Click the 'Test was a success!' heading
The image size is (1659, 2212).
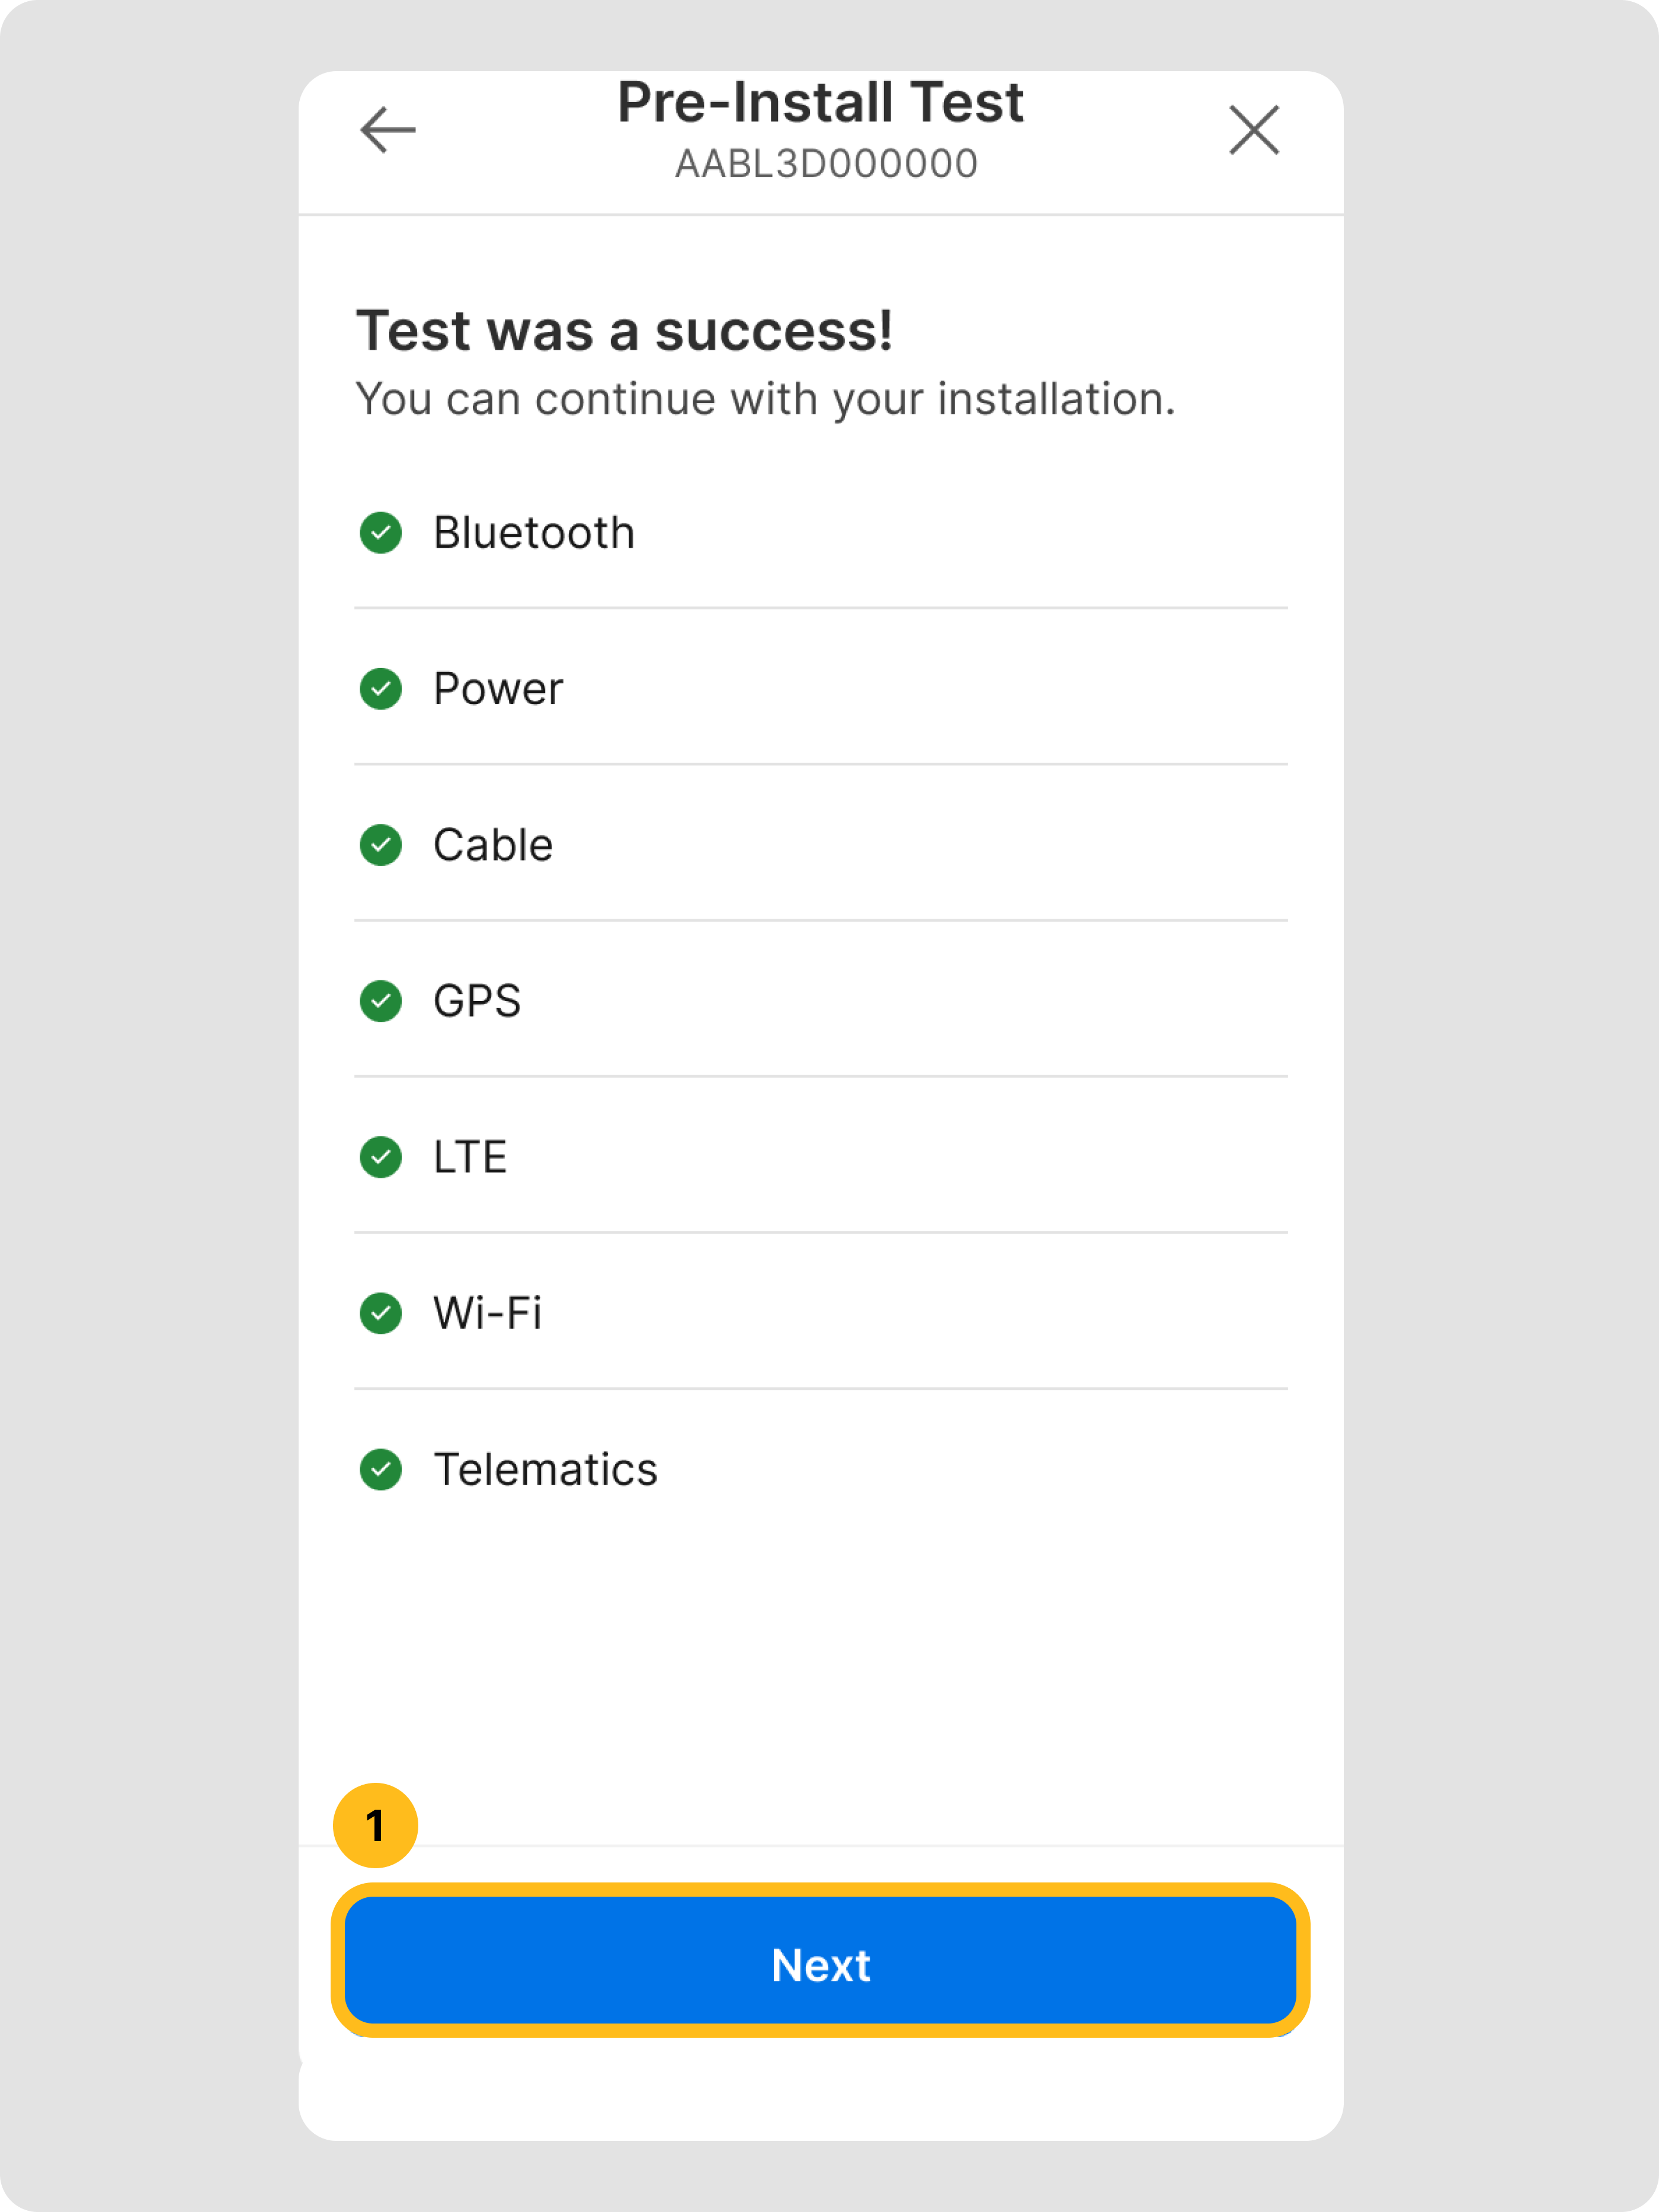click(624, 331)
